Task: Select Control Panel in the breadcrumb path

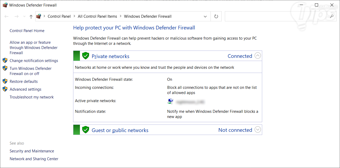Action: 59,16
